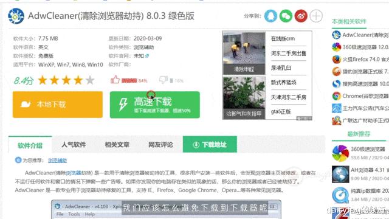Click the 纯真ip数据库 icon
The image size is (389, 219).
(x=340, y=195)
